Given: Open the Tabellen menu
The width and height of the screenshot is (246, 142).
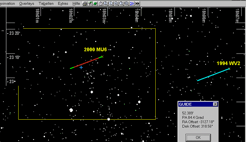Looking at the screenshot, I should point(46,3).
